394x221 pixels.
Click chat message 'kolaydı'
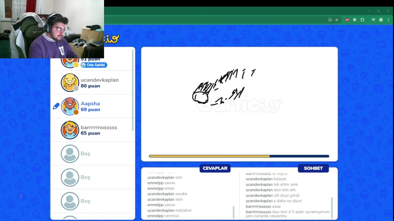click(x=280, y=179)
